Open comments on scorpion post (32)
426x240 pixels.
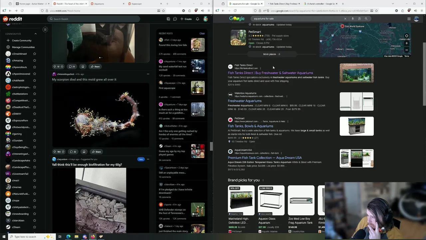tap(73, 152)
